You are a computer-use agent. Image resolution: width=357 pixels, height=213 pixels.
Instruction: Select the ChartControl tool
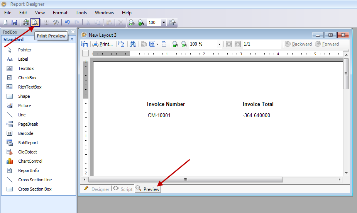pos(30,161)
